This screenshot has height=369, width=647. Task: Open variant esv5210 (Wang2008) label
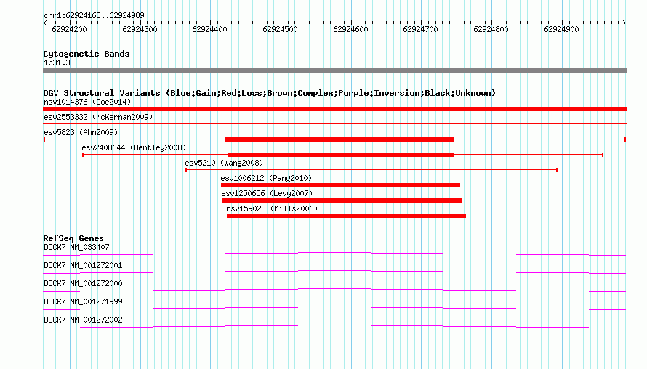click(x=224, y=163)
